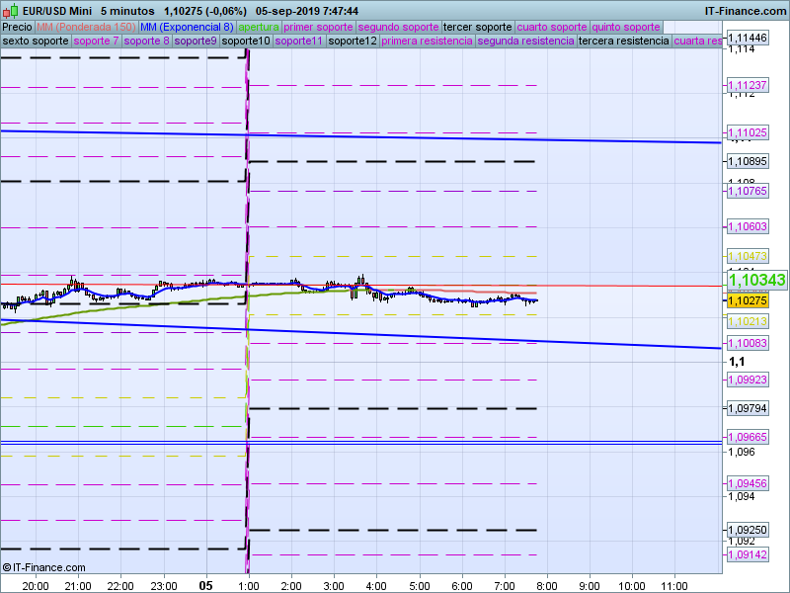The height and width of the screenshot is (593, 790).
Task: Click the 'primer soporte' indicator label
Action: click(x=318, y=27)
